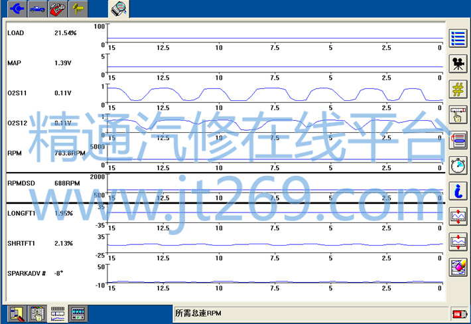Open the stopwatch timer icon
Image resolution: width=471 pixels, height=324 pixels.
(x=458, y=165)
